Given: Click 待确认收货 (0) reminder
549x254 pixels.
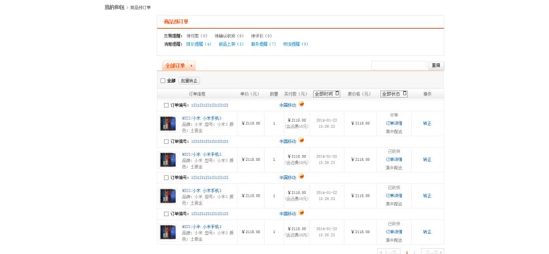Looking at the screenshot, I should point(229,36).
